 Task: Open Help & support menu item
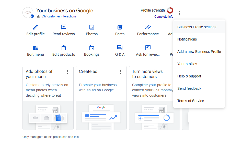[x=199, y=76]
